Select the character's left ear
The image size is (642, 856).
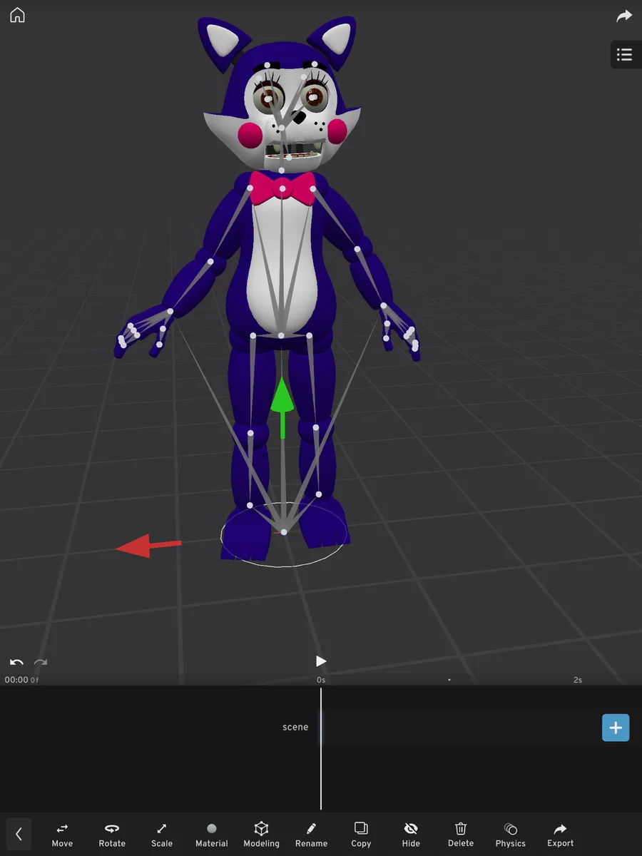335,44
